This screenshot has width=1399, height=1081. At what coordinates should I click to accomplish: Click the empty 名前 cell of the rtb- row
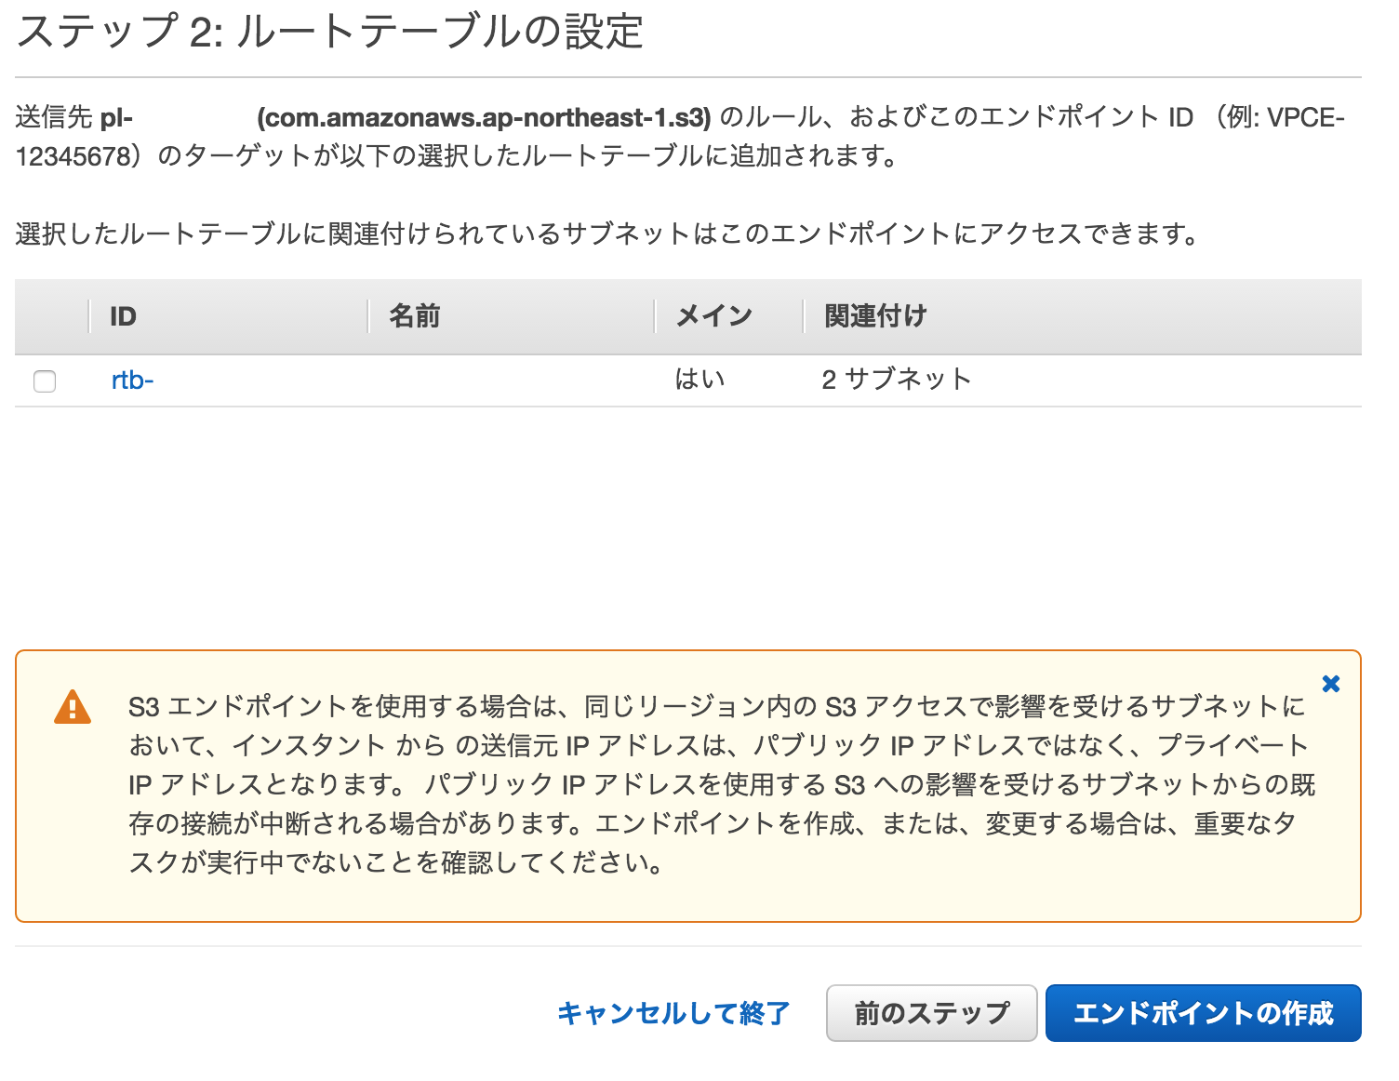[512, 380]
